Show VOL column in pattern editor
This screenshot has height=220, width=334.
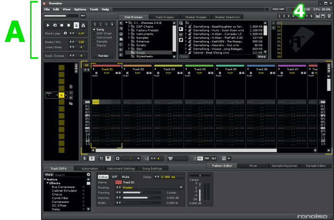point(200,158)
